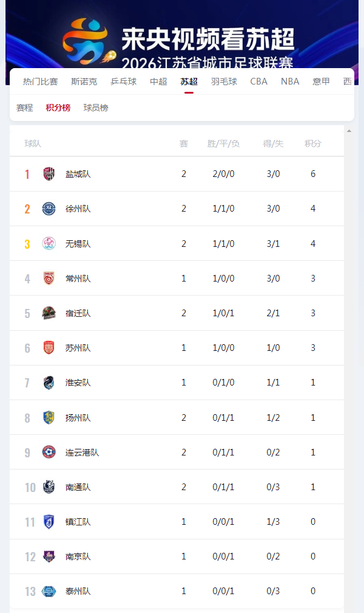Open the 球员榜 rankings tab
Viewport: 364px width, 613px height.
point(95,108)
